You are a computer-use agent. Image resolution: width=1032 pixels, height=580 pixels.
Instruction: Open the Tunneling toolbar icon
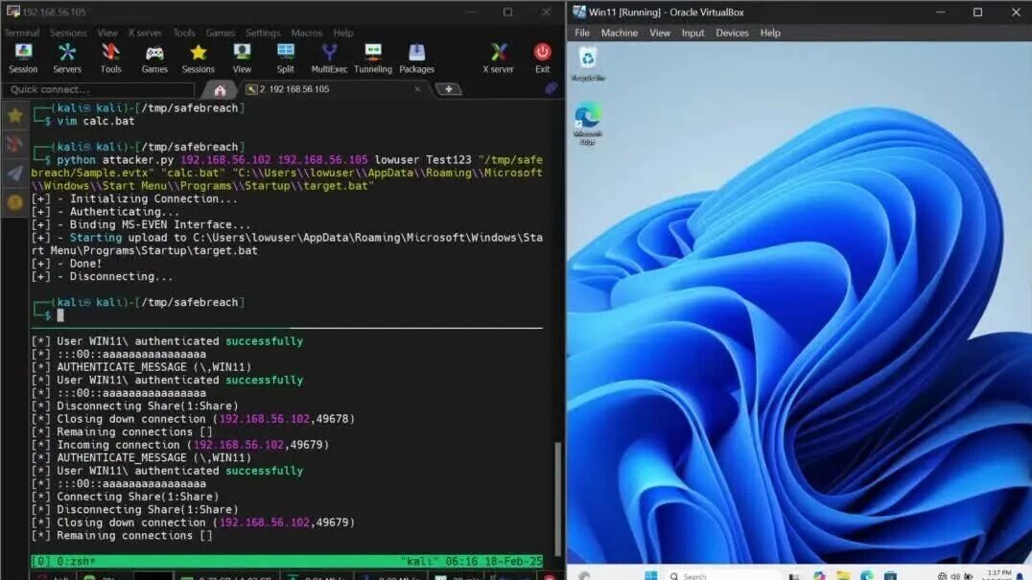(372, 58)
